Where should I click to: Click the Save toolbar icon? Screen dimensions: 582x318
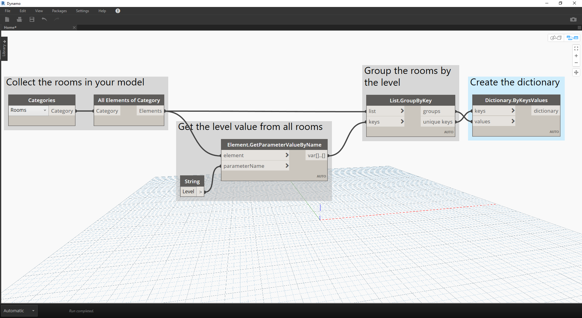coord(32,19)
